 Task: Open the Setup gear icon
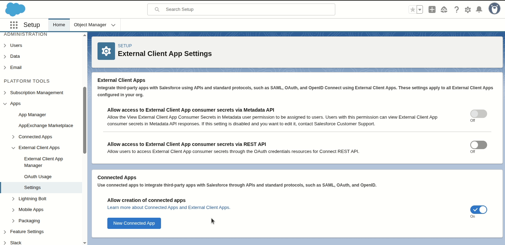pos(467,9)
